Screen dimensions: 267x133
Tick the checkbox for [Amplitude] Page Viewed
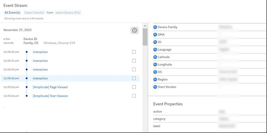(134, 87)
